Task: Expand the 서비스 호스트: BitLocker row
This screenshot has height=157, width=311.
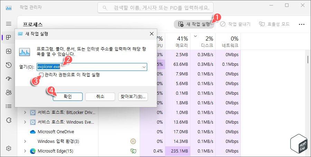Action: pos(25,113)
